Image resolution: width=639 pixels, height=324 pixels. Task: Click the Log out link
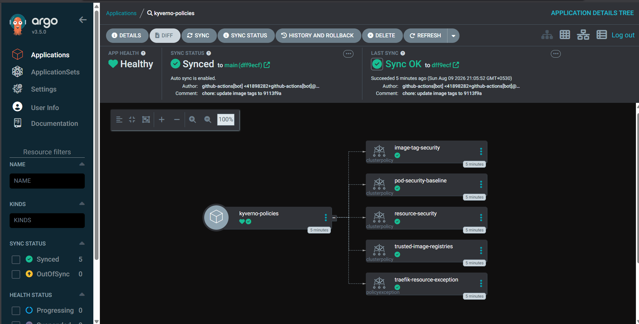click(623, 35)
